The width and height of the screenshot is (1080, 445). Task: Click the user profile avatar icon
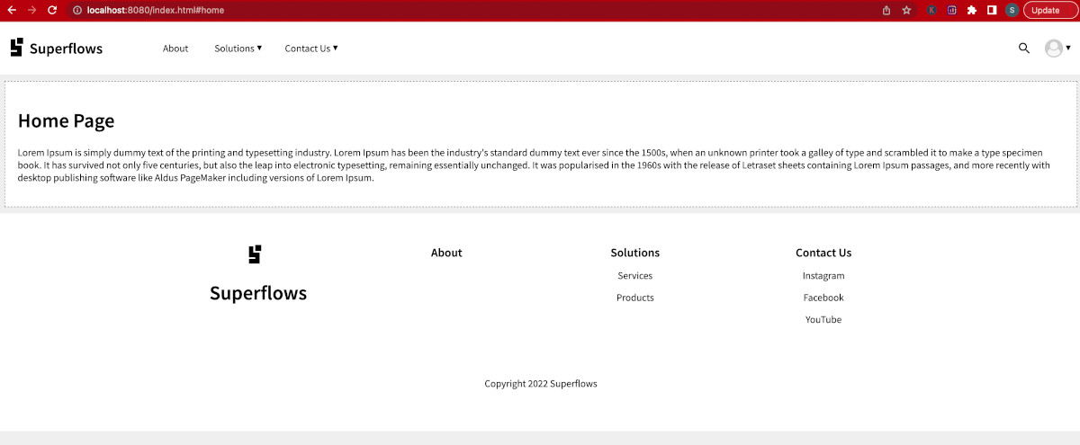point(1053,49)
